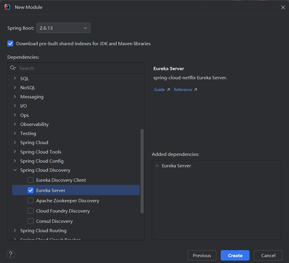Toggle Download pre-built shared indexes checkbox
289x263 pixels.
[11, 44]
